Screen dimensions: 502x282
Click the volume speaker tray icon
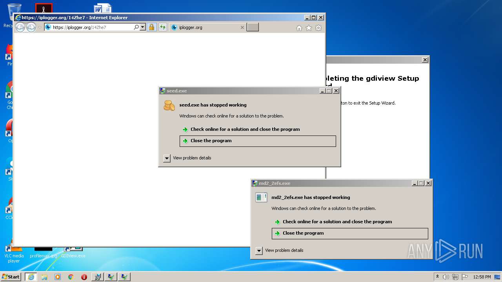coord(446,277)
